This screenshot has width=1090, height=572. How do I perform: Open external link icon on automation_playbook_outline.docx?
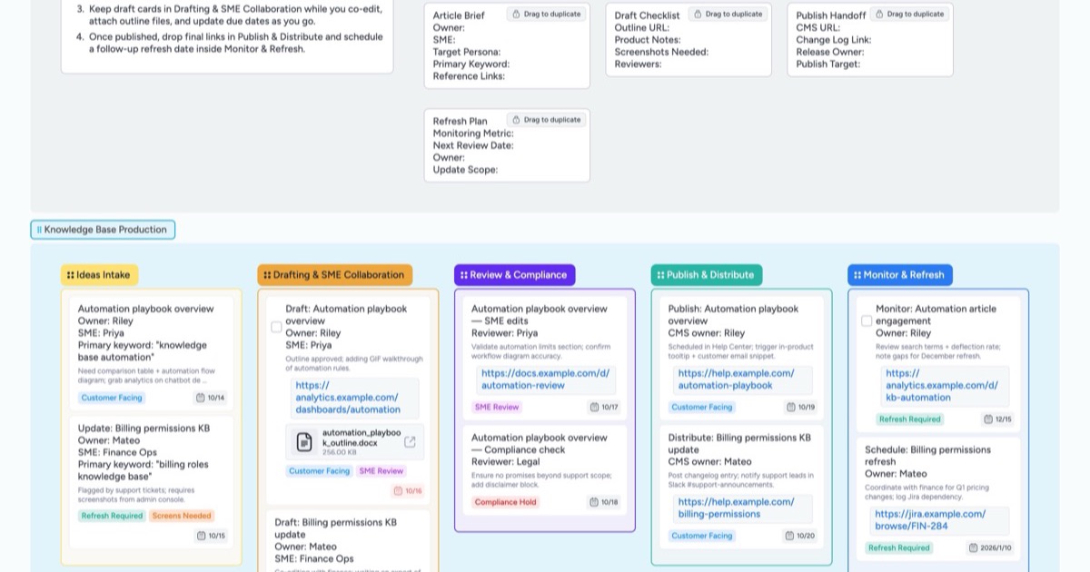410,442
